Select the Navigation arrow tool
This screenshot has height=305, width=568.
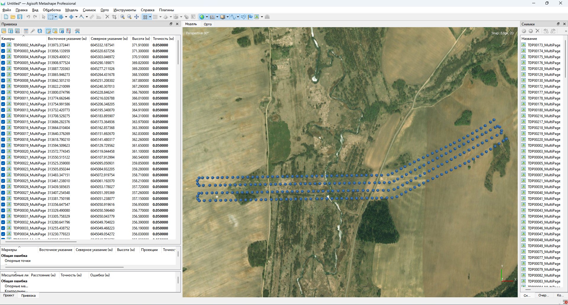coord(43,17)
